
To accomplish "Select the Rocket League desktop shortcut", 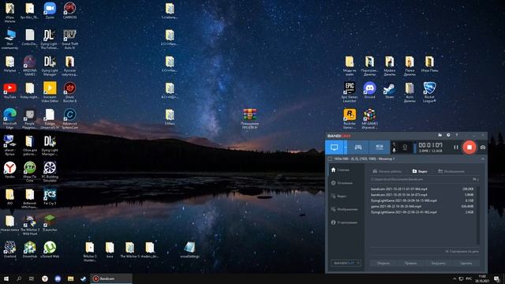I will click(429, 92).
